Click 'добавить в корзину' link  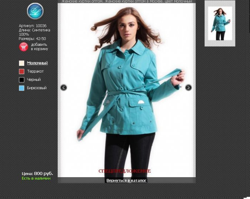click(x=39, y=47)
